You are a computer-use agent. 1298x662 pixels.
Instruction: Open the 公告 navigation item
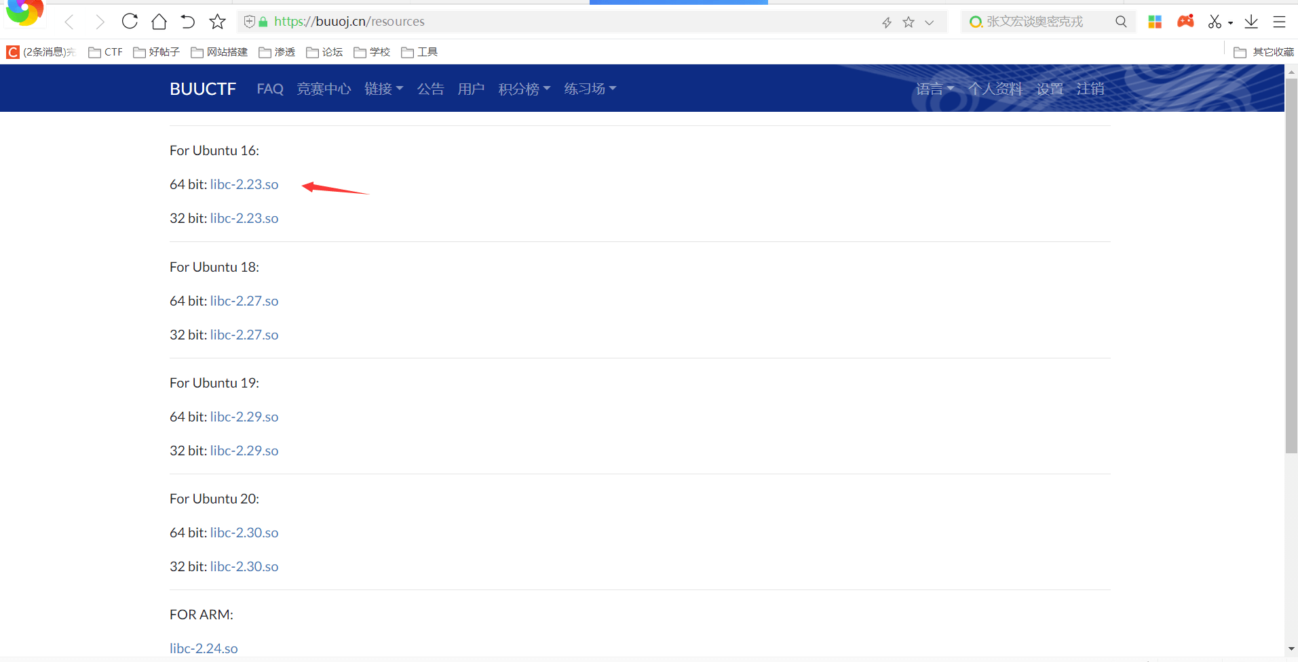click(x=430, y=89)
